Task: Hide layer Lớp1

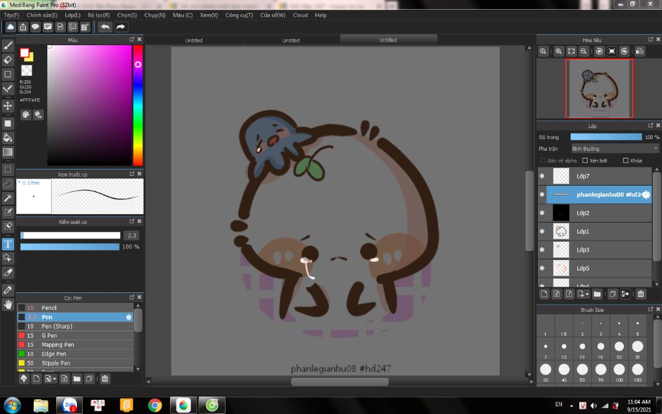Action: tap(542, 232)
